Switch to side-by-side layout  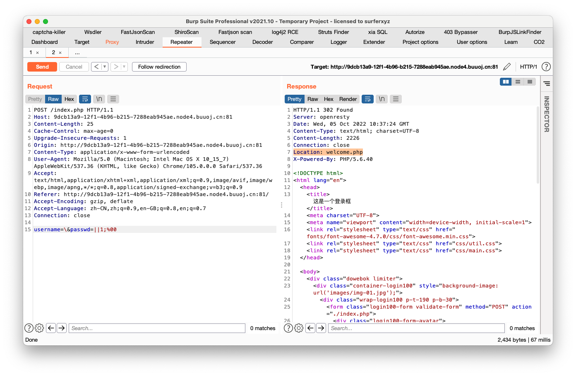point(506,82)
